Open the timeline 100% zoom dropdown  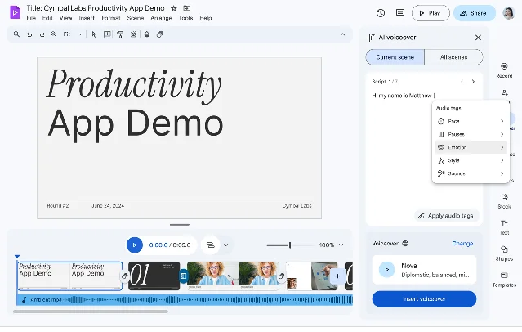click(331, 245)
